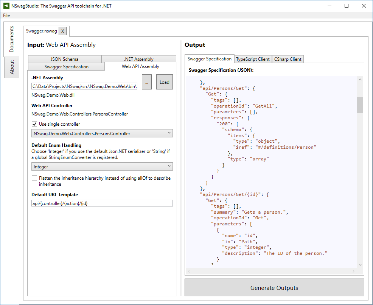
Task: Close the Swagger.nswag document tab
Action: (x=62, y=31)
